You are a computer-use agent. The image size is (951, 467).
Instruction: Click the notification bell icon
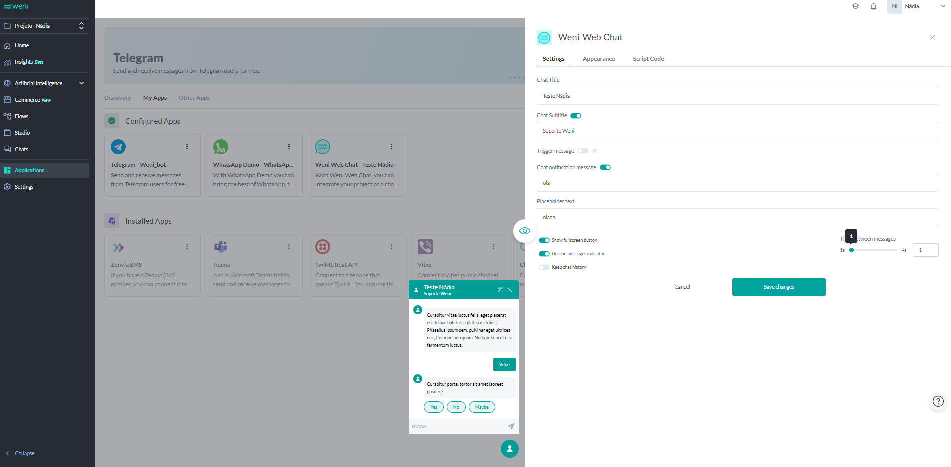coord(873,6)
